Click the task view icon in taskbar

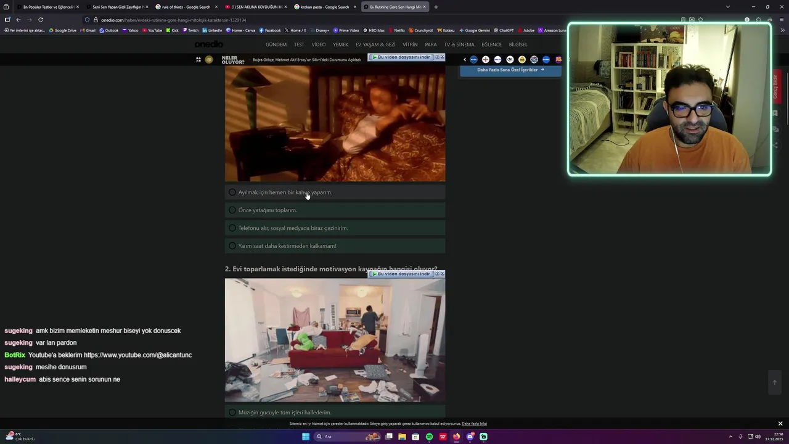[389, 437]
